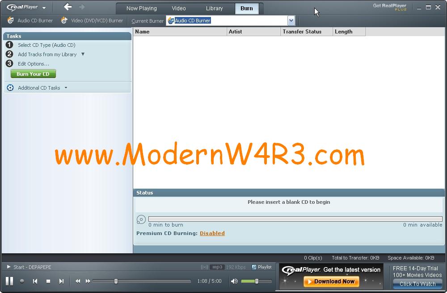Click Get RealPlayer Plus link

(x=390, y=7)
